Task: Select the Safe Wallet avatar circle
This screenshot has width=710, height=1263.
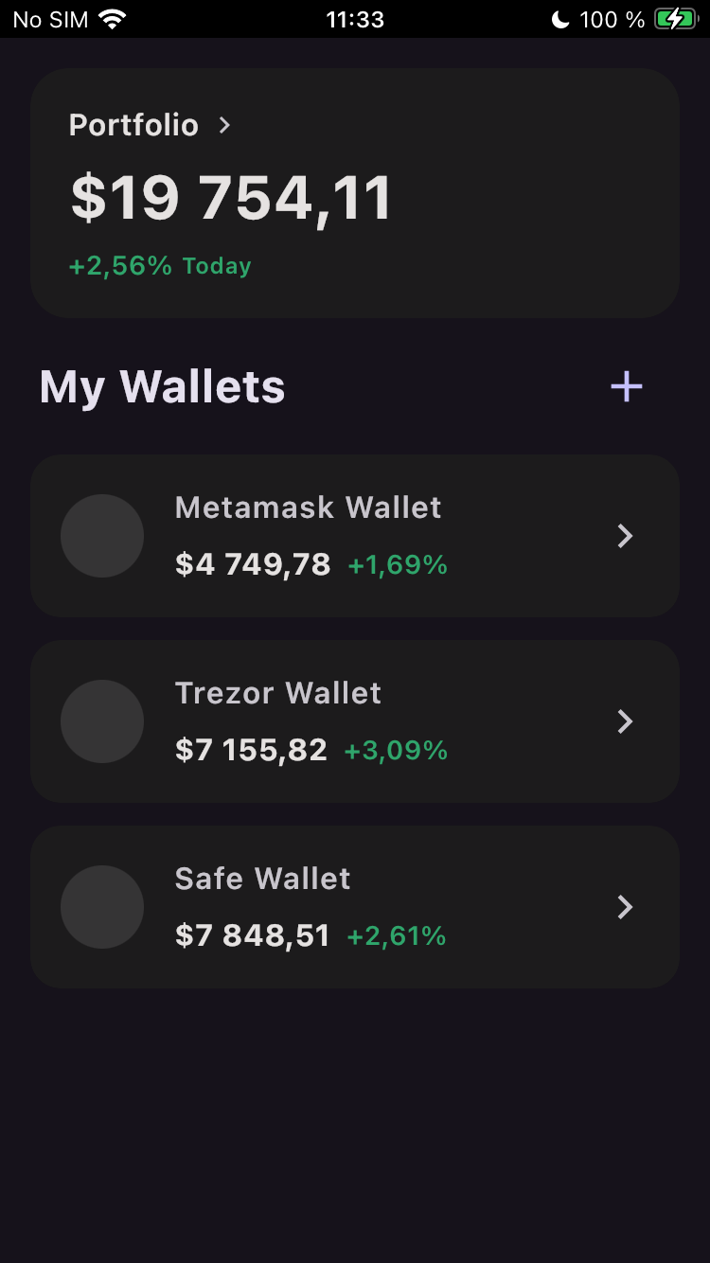Action: (x=102, y=907)
